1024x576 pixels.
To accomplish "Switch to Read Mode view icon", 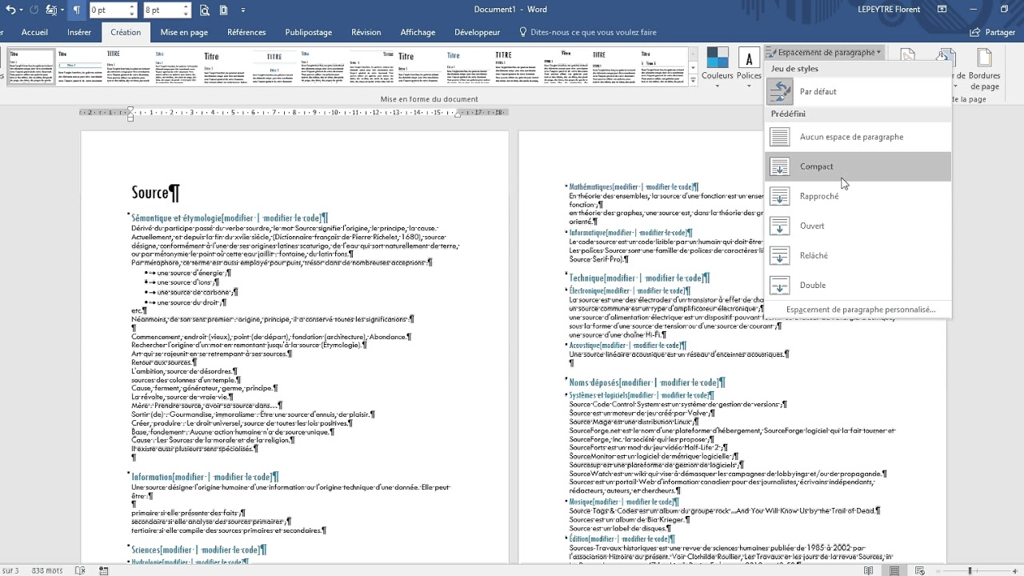I will pyautogui.click(x=868, y=570).
